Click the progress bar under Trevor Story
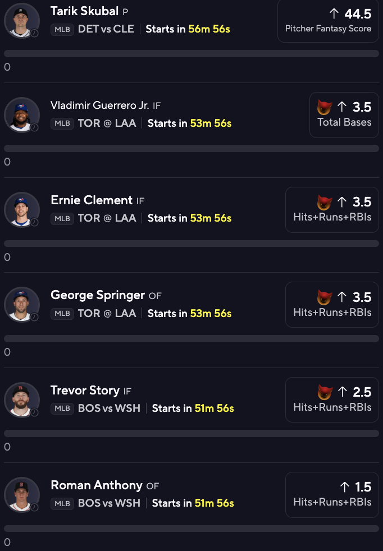The height and width of the screenshot is (551, 383). click(191, 433)
